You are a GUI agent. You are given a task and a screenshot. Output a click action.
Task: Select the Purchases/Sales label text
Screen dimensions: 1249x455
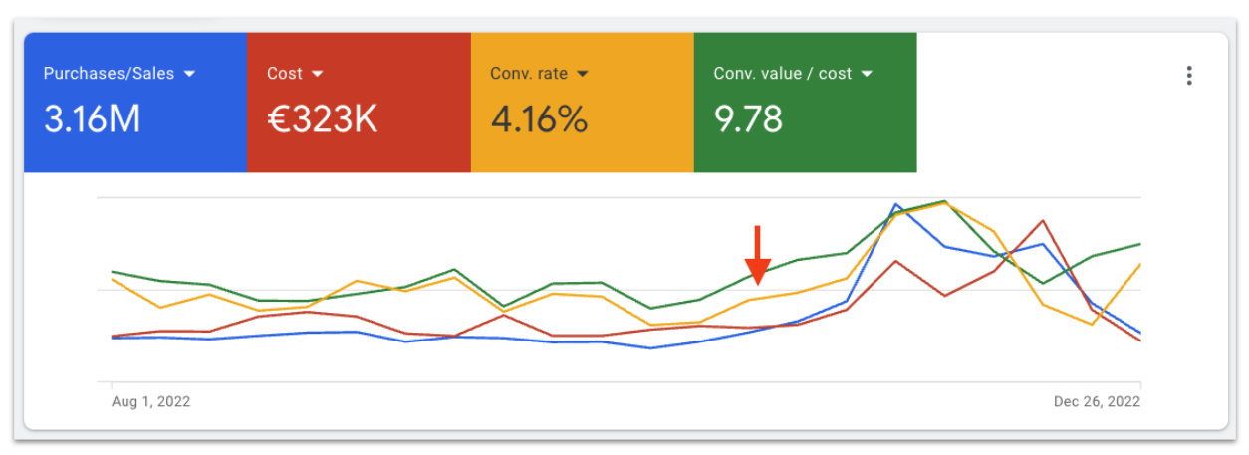coord(109,74)
